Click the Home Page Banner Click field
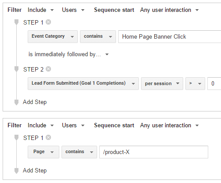This screenshot has width=221, height=183. coord(170,36)
